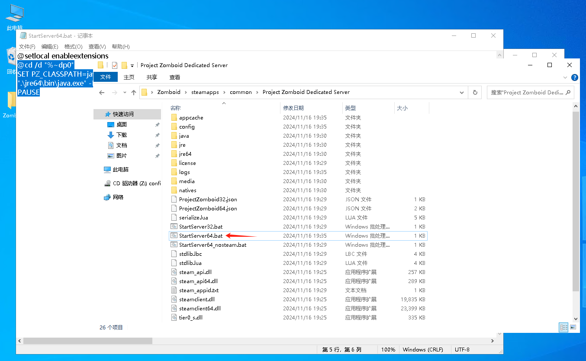Open Explorer File tab
Viewport: 586px width, 361px height.
pyautogui.click(x=106, y=77)
